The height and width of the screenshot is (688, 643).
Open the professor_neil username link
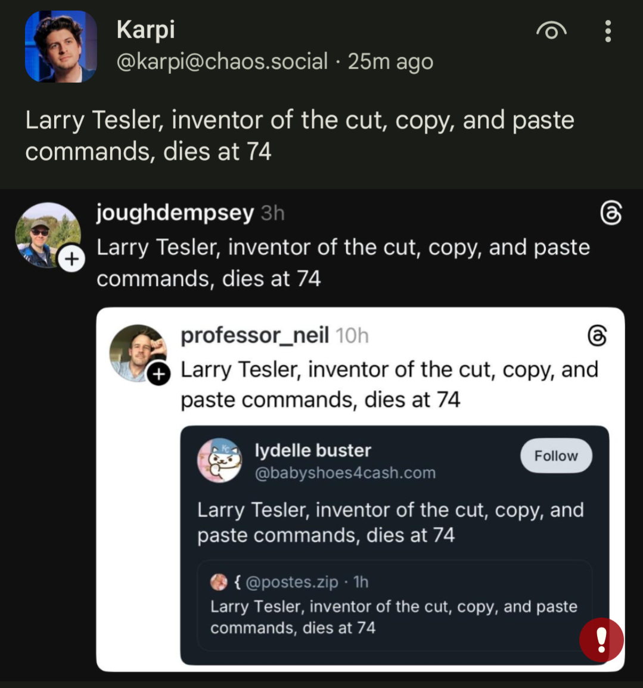254,335
